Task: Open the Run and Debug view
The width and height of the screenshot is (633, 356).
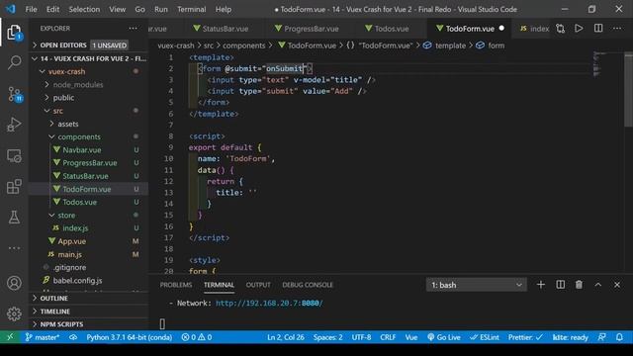Action: pyautogui.click(x=14, y=125)
